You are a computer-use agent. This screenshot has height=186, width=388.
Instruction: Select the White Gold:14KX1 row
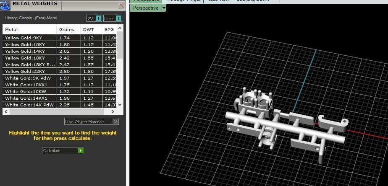tap(60, 98)
